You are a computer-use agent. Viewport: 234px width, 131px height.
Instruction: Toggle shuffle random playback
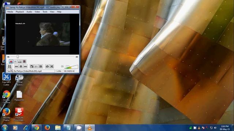click(x=52, y=66)
